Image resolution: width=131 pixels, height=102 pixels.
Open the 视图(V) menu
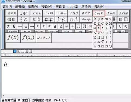(33, 7)
